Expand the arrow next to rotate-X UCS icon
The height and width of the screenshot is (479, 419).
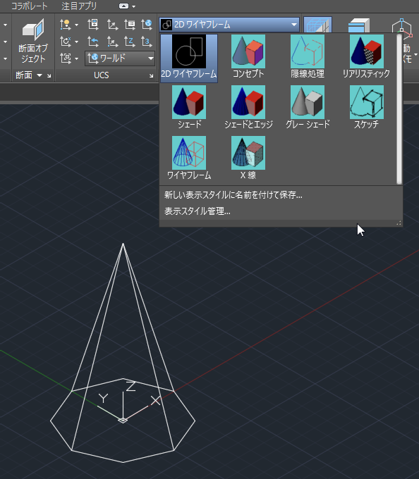(76, 42)
